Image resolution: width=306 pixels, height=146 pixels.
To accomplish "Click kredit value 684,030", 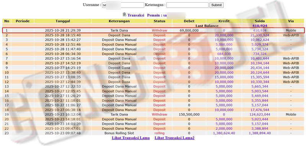I will (224, 54).
